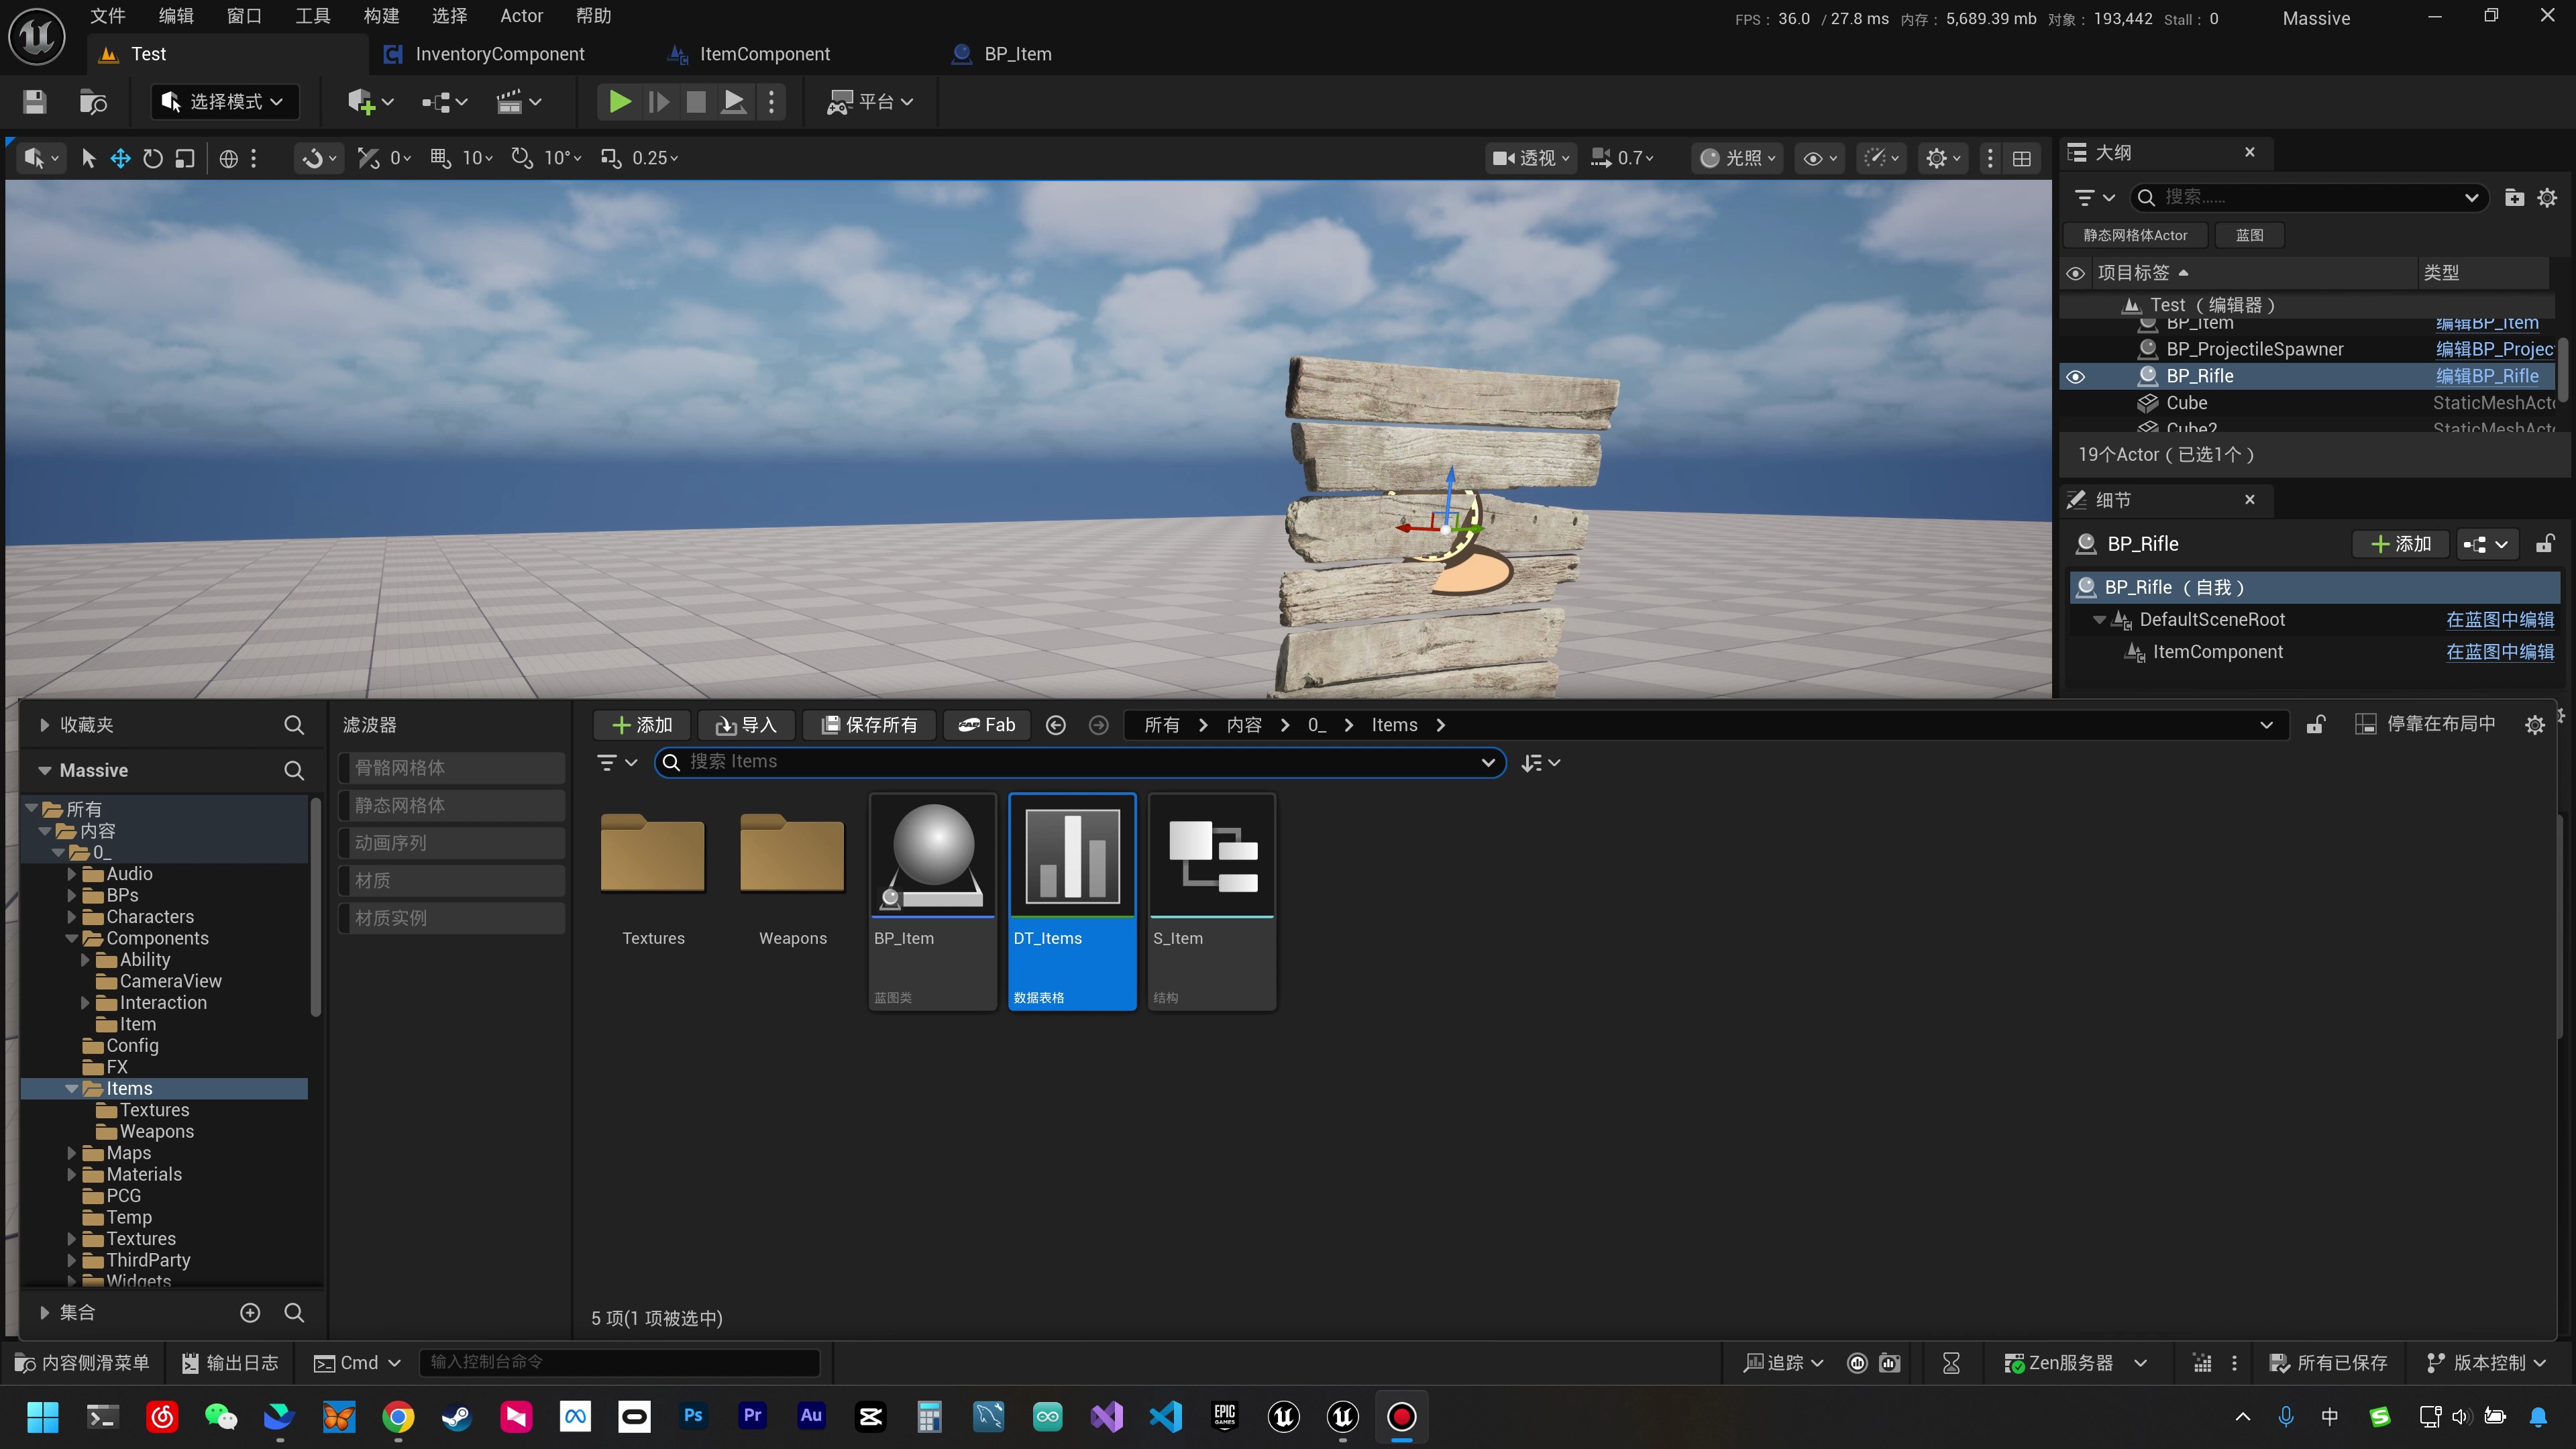Select the Weapons folder thumbnail
Image resolution: width=2576 pixels, height=1449 pixels.
792,854
